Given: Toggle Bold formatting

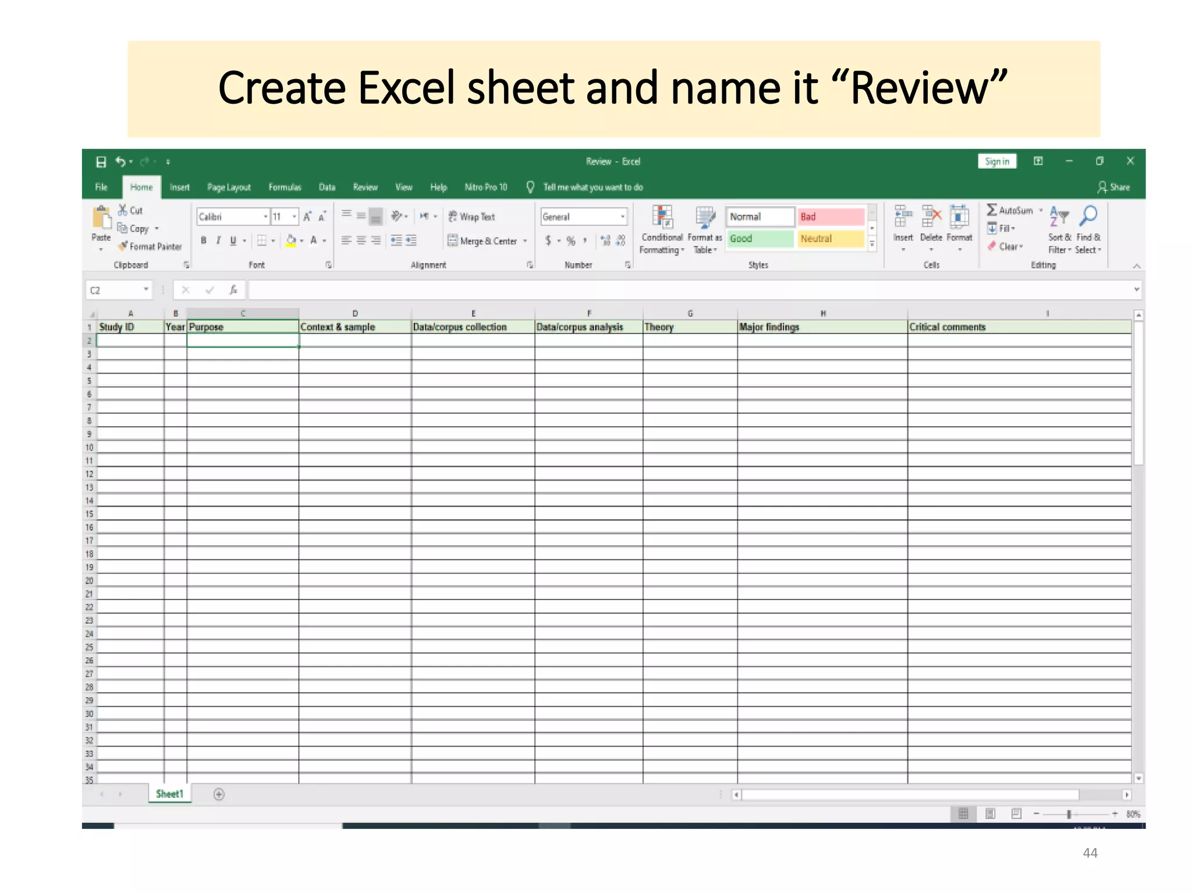Looking at the screenshot, I should 204,240.
